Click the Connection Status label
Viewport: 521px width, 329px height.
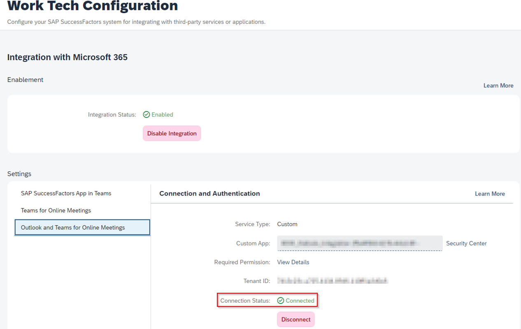pyautogui.click(x=245, y=301)
